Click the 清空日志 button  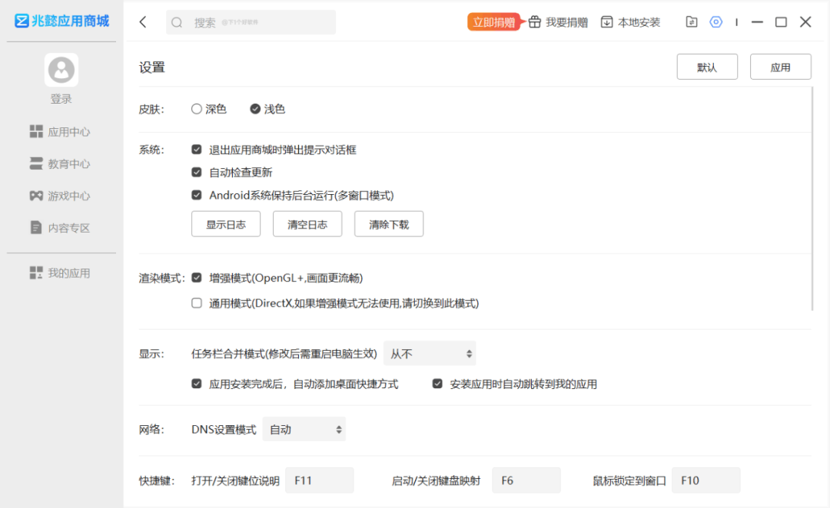(x=307, y=224)
